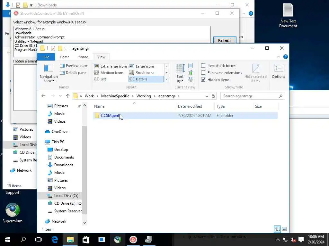The width and height of the screenshot is (329, 246).
Task: Expand the Layout gallery more arrow
Action: pyautogui.click(x=167, y=79)
